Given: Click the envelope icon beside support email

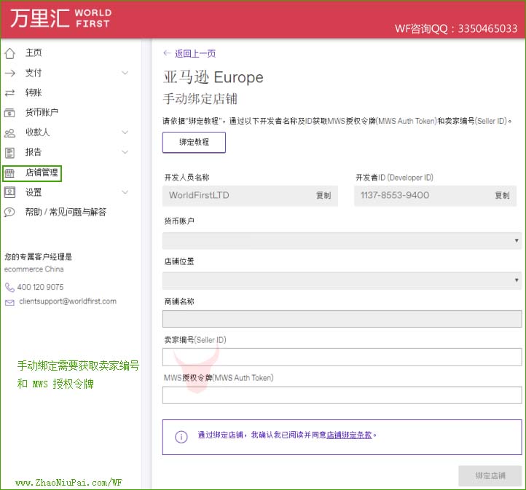Looking at the screenshot, I should point(9,302).
